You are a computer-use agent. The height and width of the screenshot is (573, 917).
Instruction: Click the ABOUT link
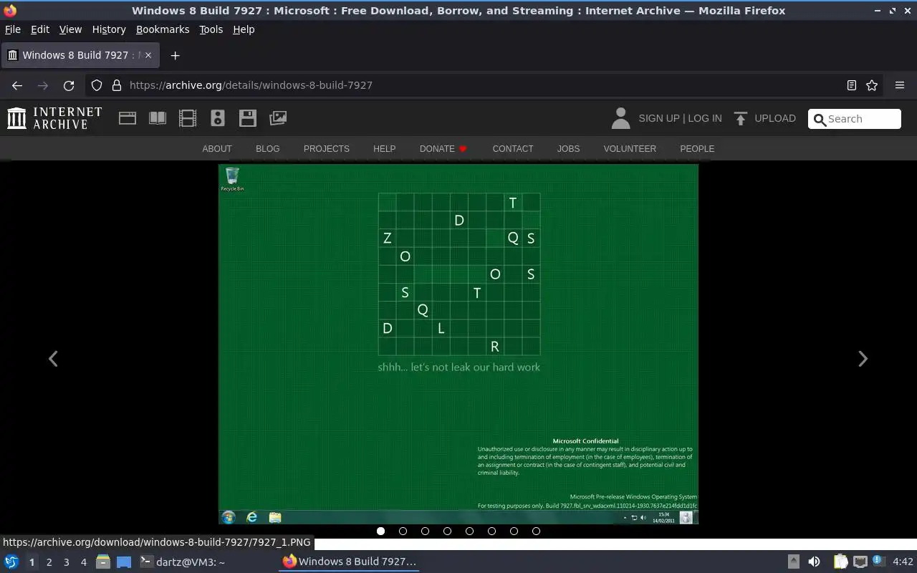click(x=217, y=148)
